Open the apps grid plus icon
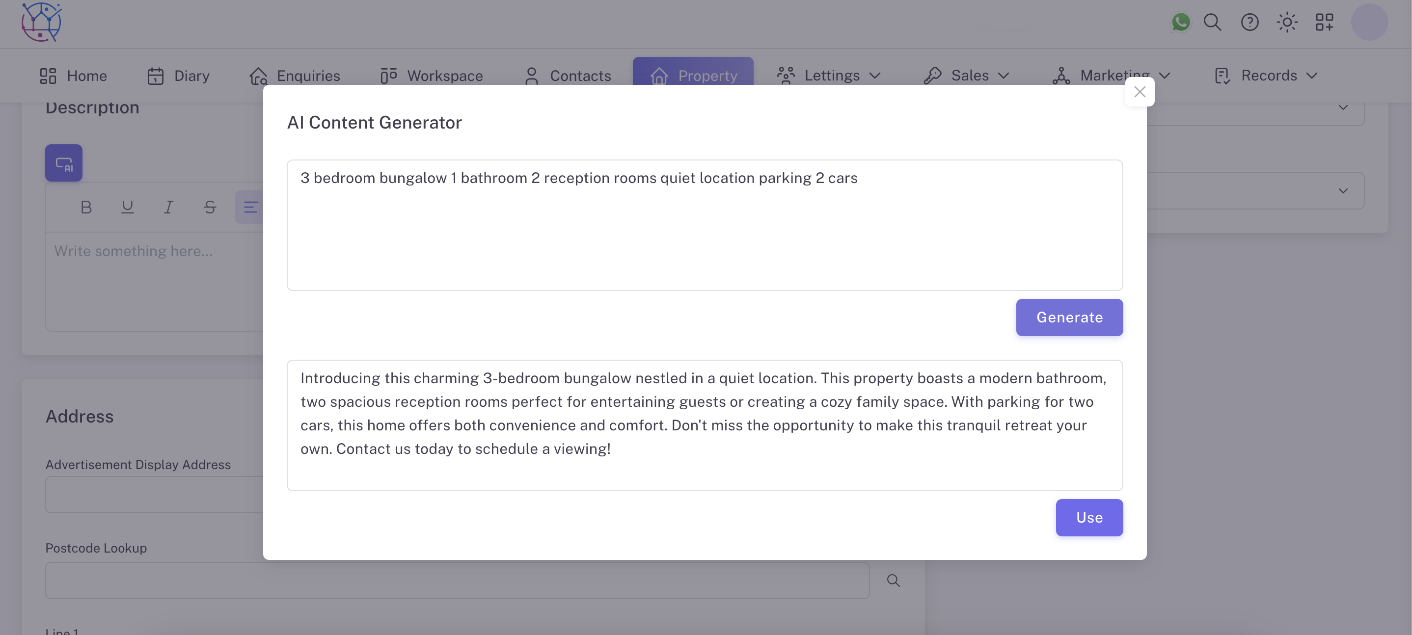This screenshot has width=1412, height=635. click(x=1324, y=23)
